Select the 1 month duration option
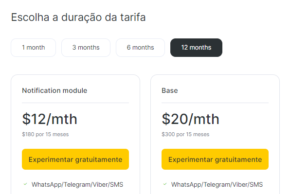290x194 pixels. 33,48
